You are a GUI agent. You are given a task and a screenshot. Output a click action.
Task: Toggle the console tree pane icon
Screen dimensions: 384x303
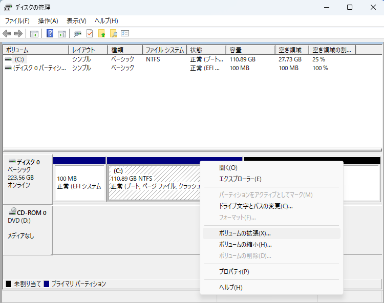tap(34, 34)
